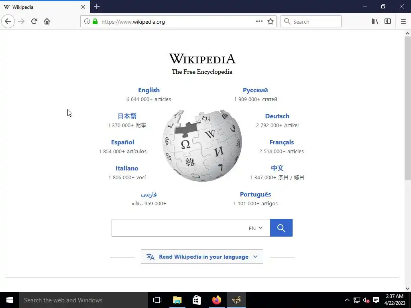This screenshot has height=308, width=411.
Task: Open Português Wikipedia link
Action: click(x=255, y=195)
